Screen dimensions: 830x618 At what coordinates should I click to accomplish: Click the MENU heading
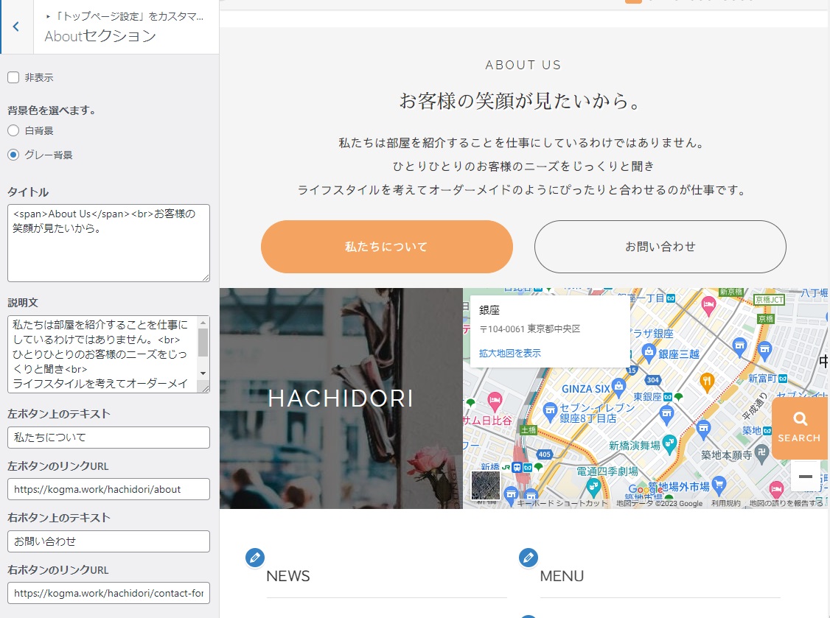point(562,576)
